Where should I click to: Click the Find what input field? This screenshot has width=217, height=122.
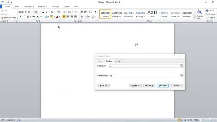pos(144,66)
